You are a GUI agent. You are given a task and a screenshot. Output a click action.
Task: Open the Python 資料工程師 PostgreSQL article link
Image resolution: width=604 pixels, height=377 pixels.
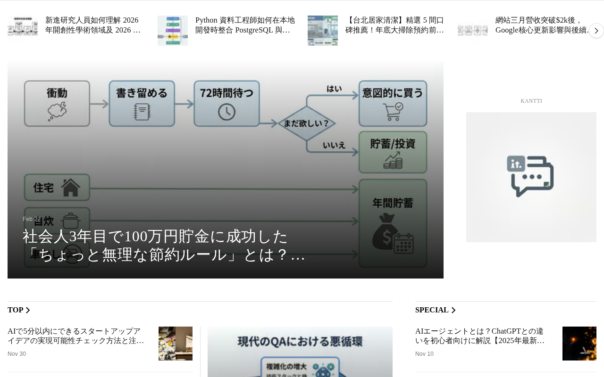coord(245,25)
